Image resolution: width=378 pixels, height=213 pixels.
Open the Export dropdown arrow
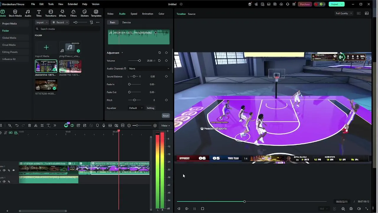342,4
